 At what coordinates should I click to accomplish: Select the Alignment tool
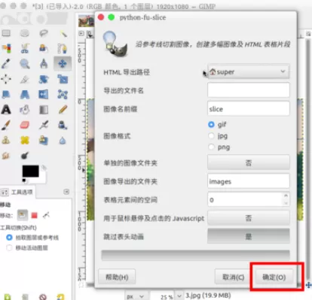click(x=6, y=79)
